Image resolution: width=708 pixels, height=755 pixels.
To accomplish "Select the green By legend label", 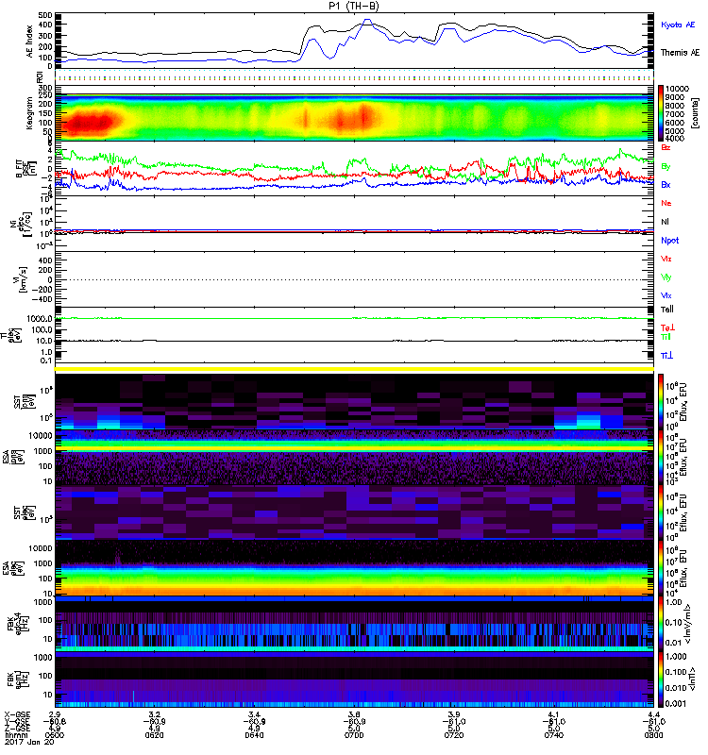I will click(x=666, y=167).
